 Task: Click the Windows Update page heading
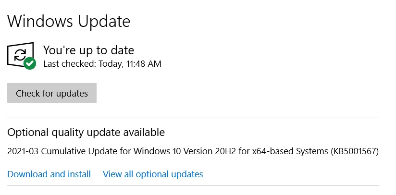pyautogui.click(x=69, y=21)
